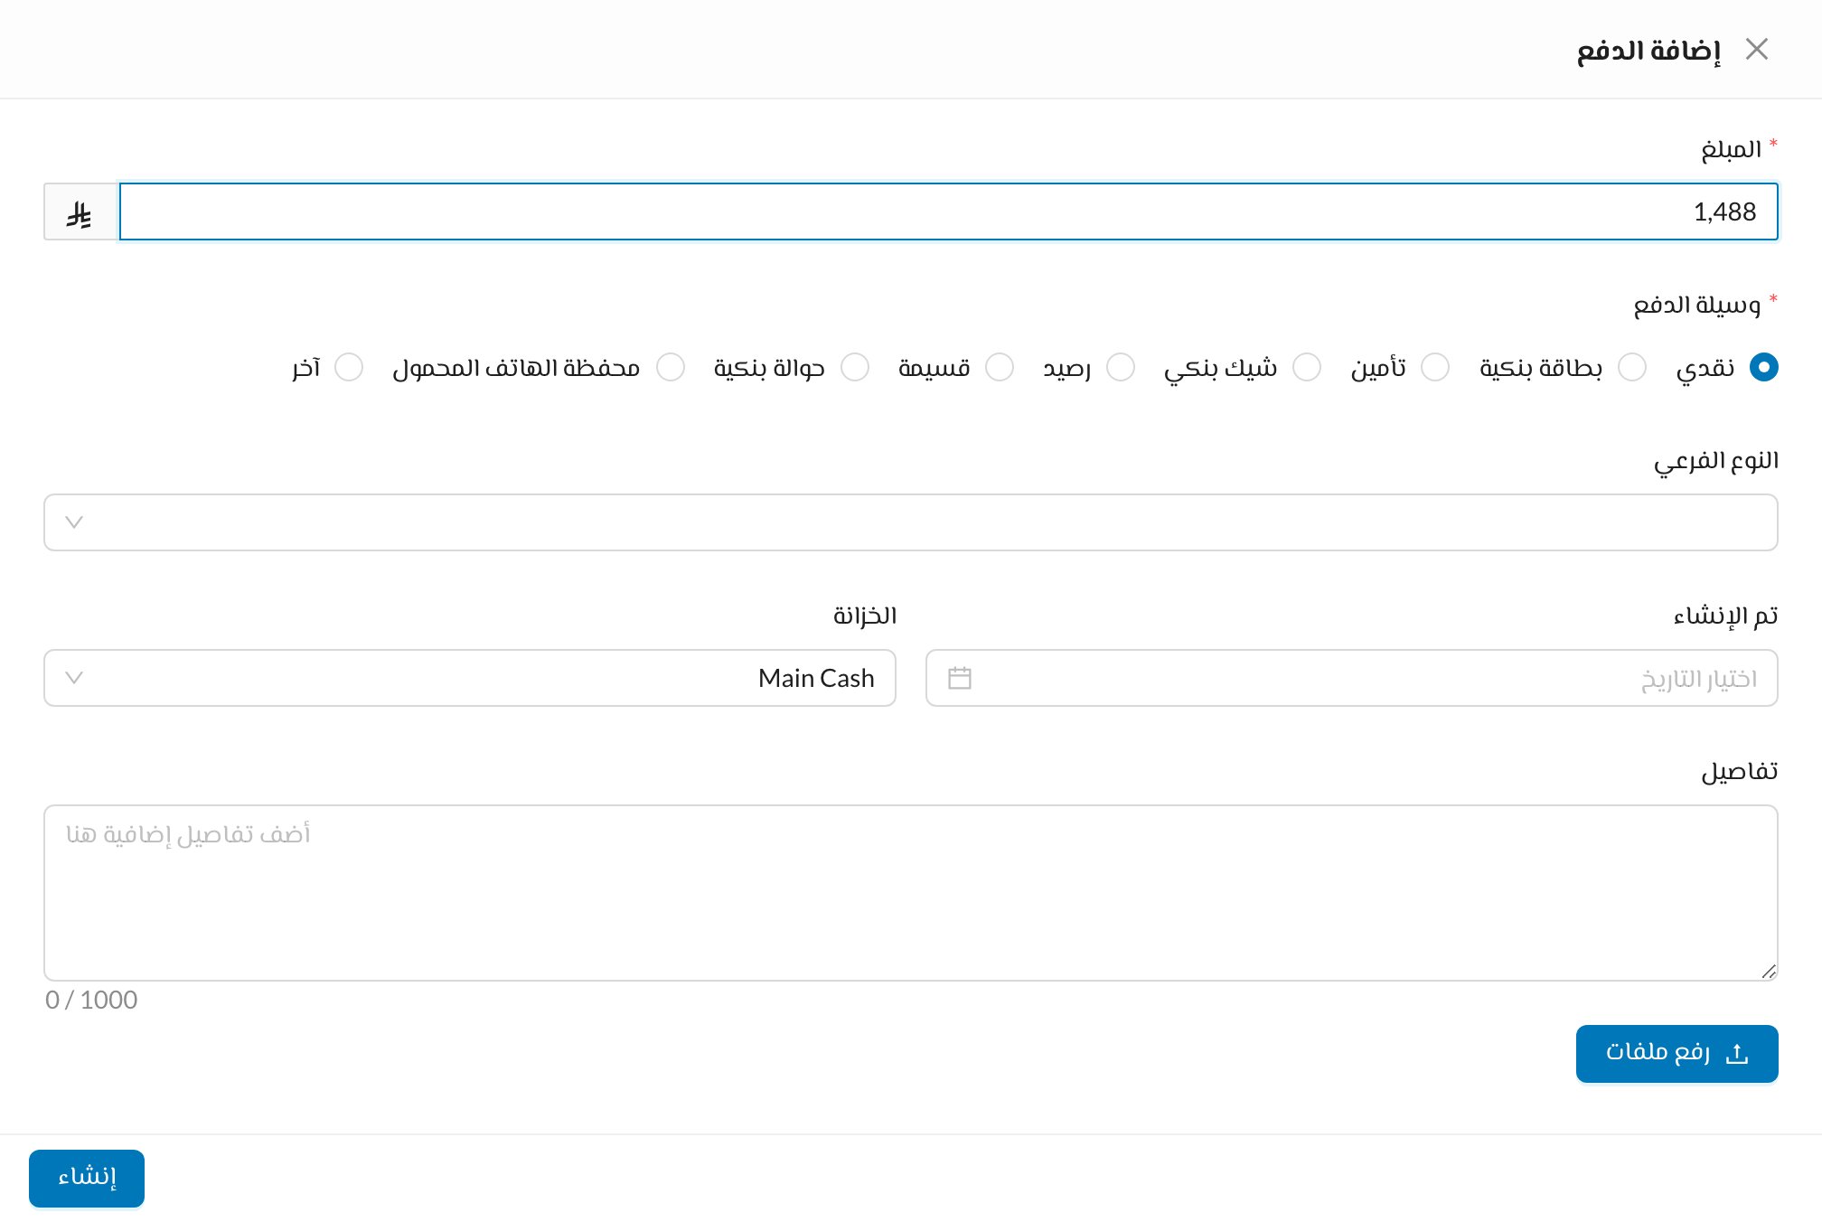Open the تم الإنشاء date picker field
The width and height of the screenshot is (1822, 1222).
click(1352, 678)
